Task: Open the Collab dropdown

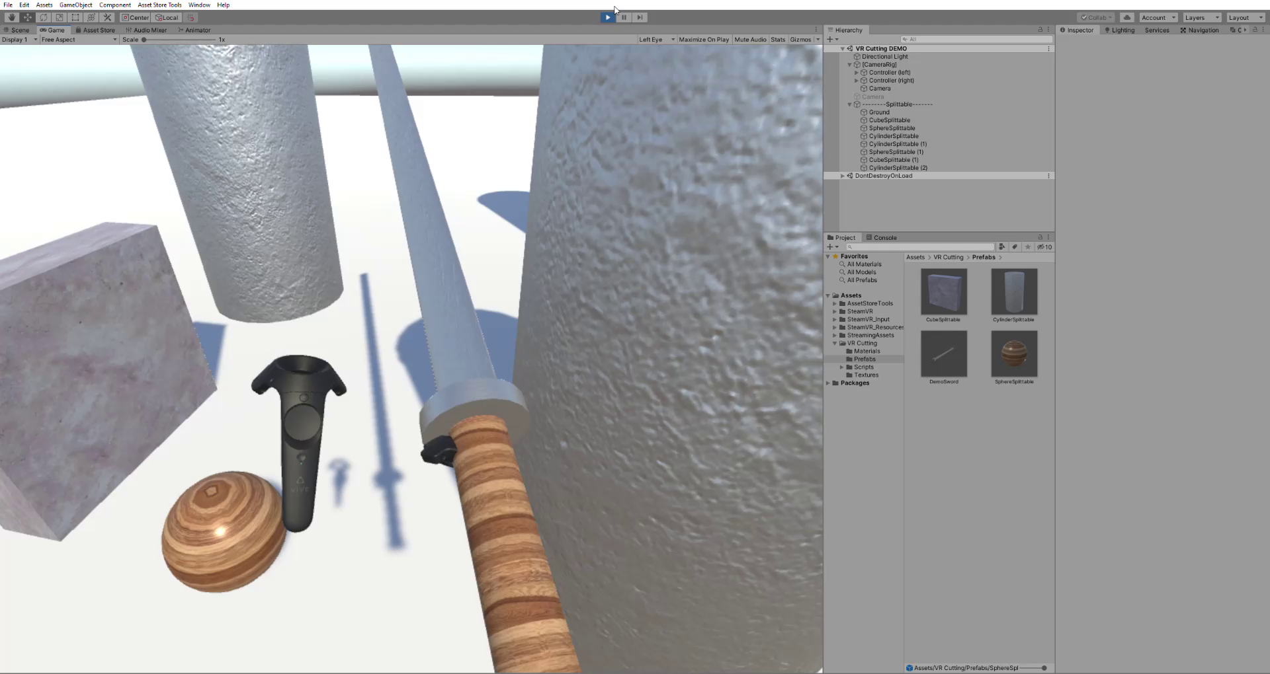Action: coord(1097,17)
